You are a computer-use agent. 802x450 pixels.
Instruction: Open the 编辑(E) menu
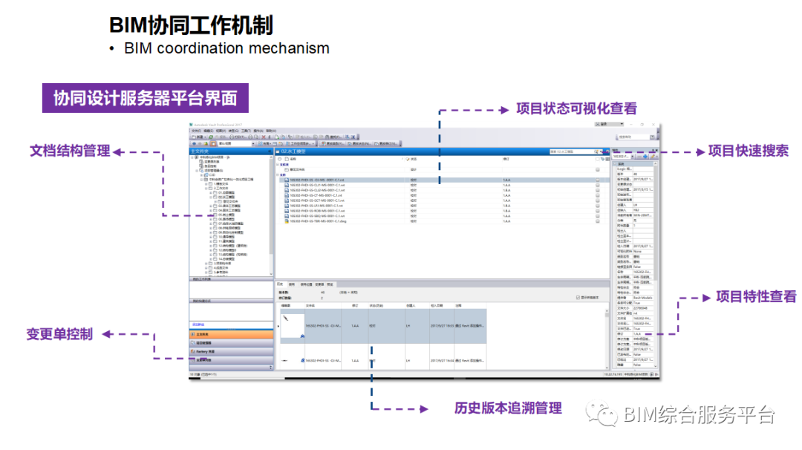tap(209, 131)
